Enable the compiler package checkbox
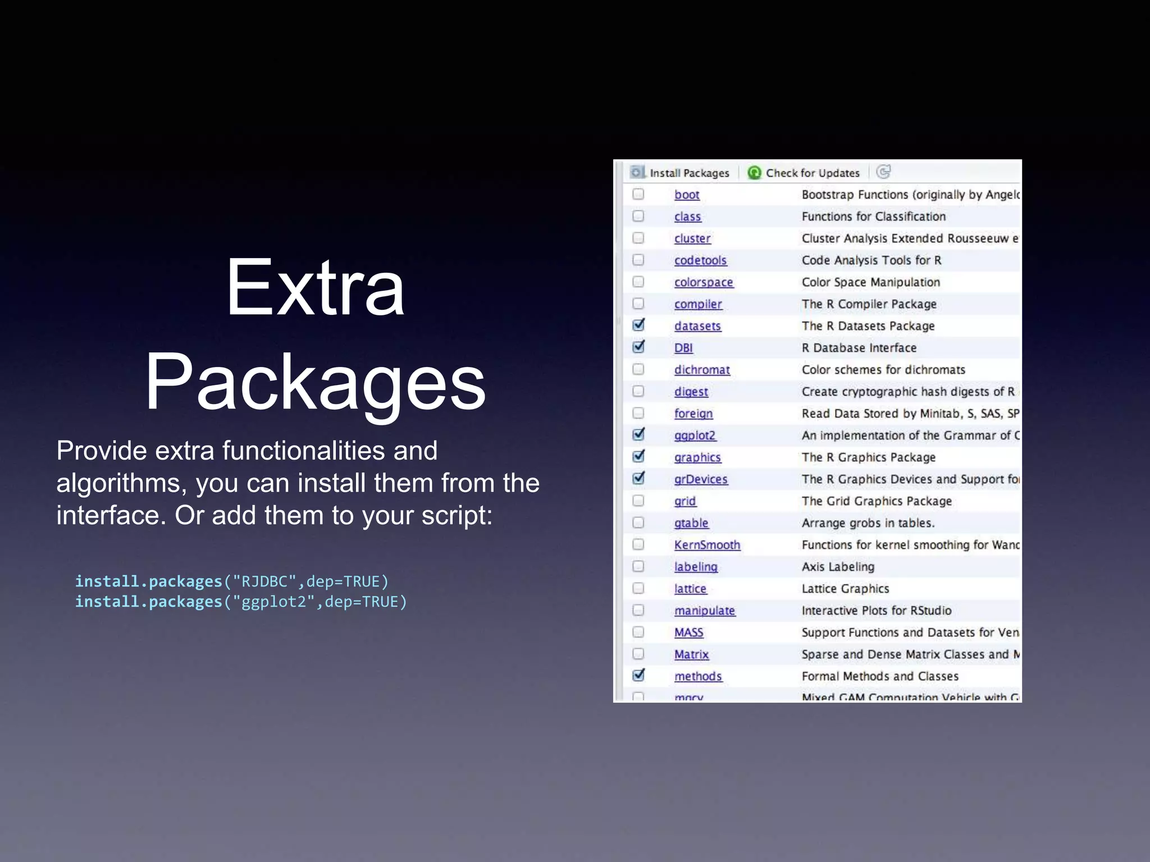The image size is (1150, 862). point(638,304)
